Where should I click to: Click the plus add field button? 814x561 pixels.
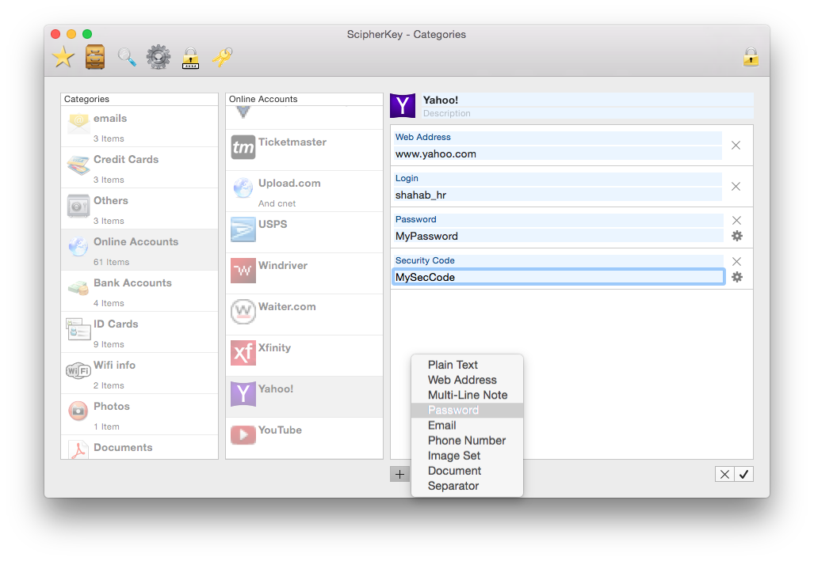click(399, 474)
